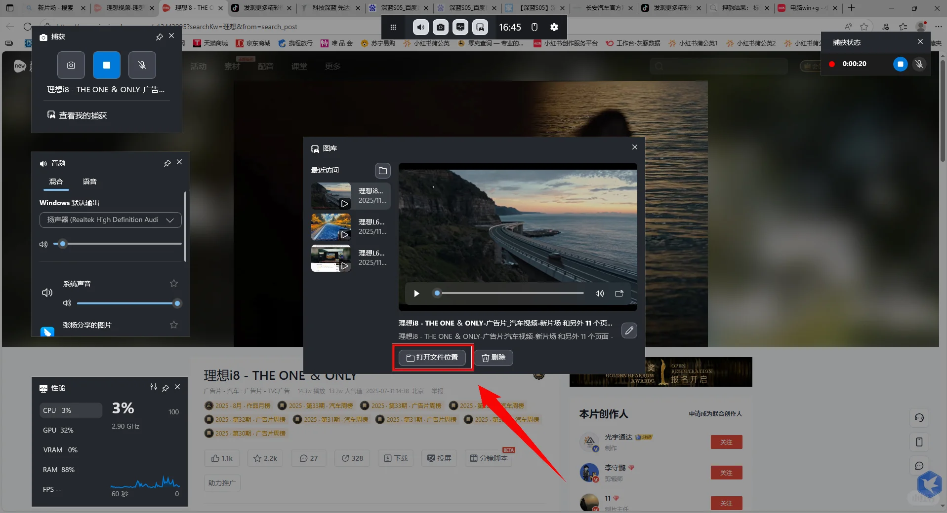Favorite 系统声音 with its star
The width and height of the screenshot is (947, 513).
(x=174, y=283)
